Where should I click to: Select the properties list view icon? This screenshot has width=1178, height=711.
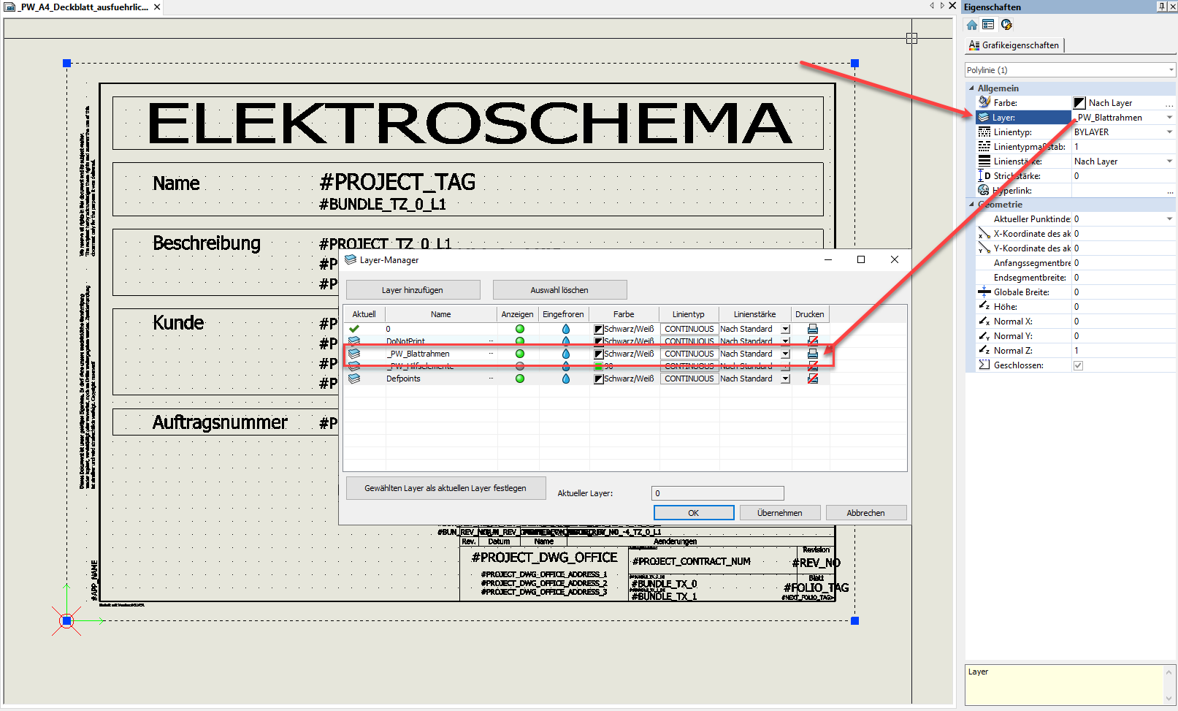(x=988, y=25)
